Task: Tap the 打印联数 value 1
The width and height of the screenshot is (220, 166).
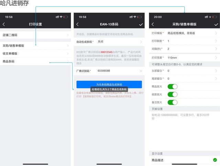Action: (168, 41)
